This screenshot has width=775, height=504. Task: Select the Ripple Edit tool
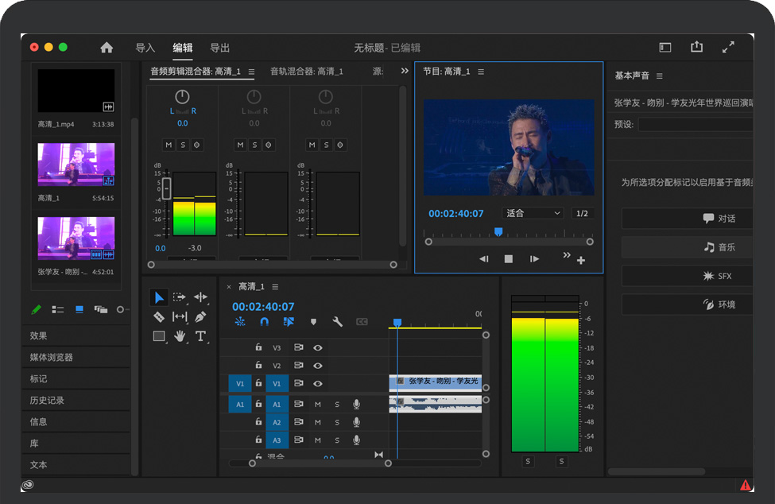[200, 297]
